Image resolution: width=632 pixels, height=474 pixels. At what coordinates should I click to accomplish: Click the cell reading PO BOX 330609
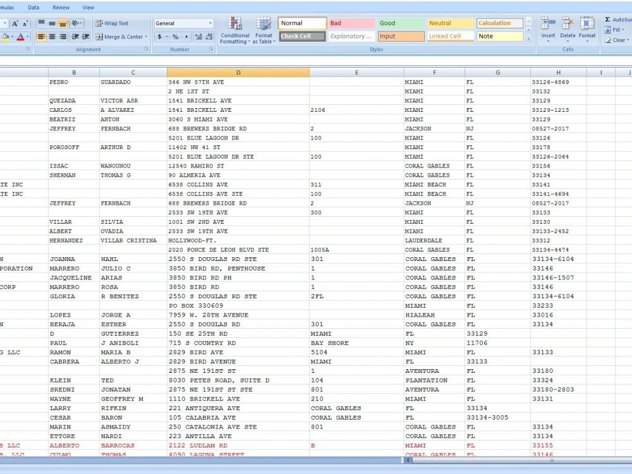tap(238, 305)
